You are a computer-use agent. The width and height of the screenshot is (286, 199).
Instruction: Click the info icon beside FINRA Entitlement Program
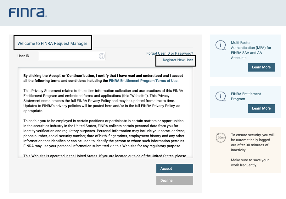[221, 96]
